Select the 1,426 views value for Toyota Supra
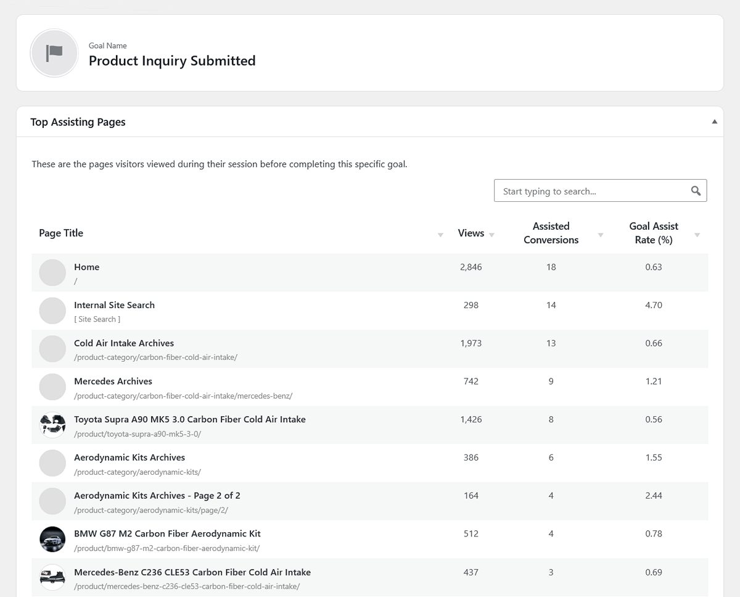This screenshot has width=740, height=597. (471, 419)
